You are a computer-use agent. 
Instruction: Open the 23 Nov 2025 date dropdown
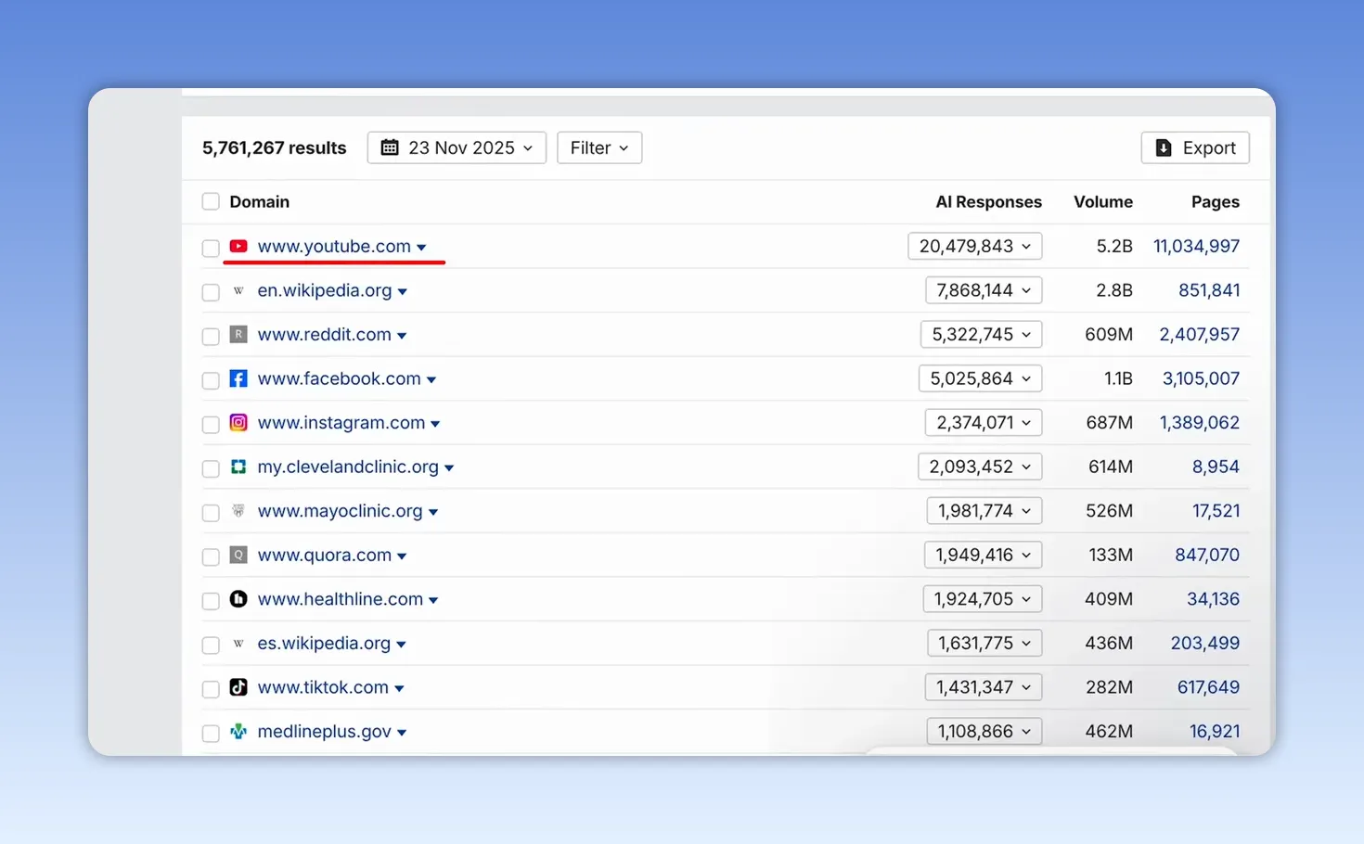(457, 147)
